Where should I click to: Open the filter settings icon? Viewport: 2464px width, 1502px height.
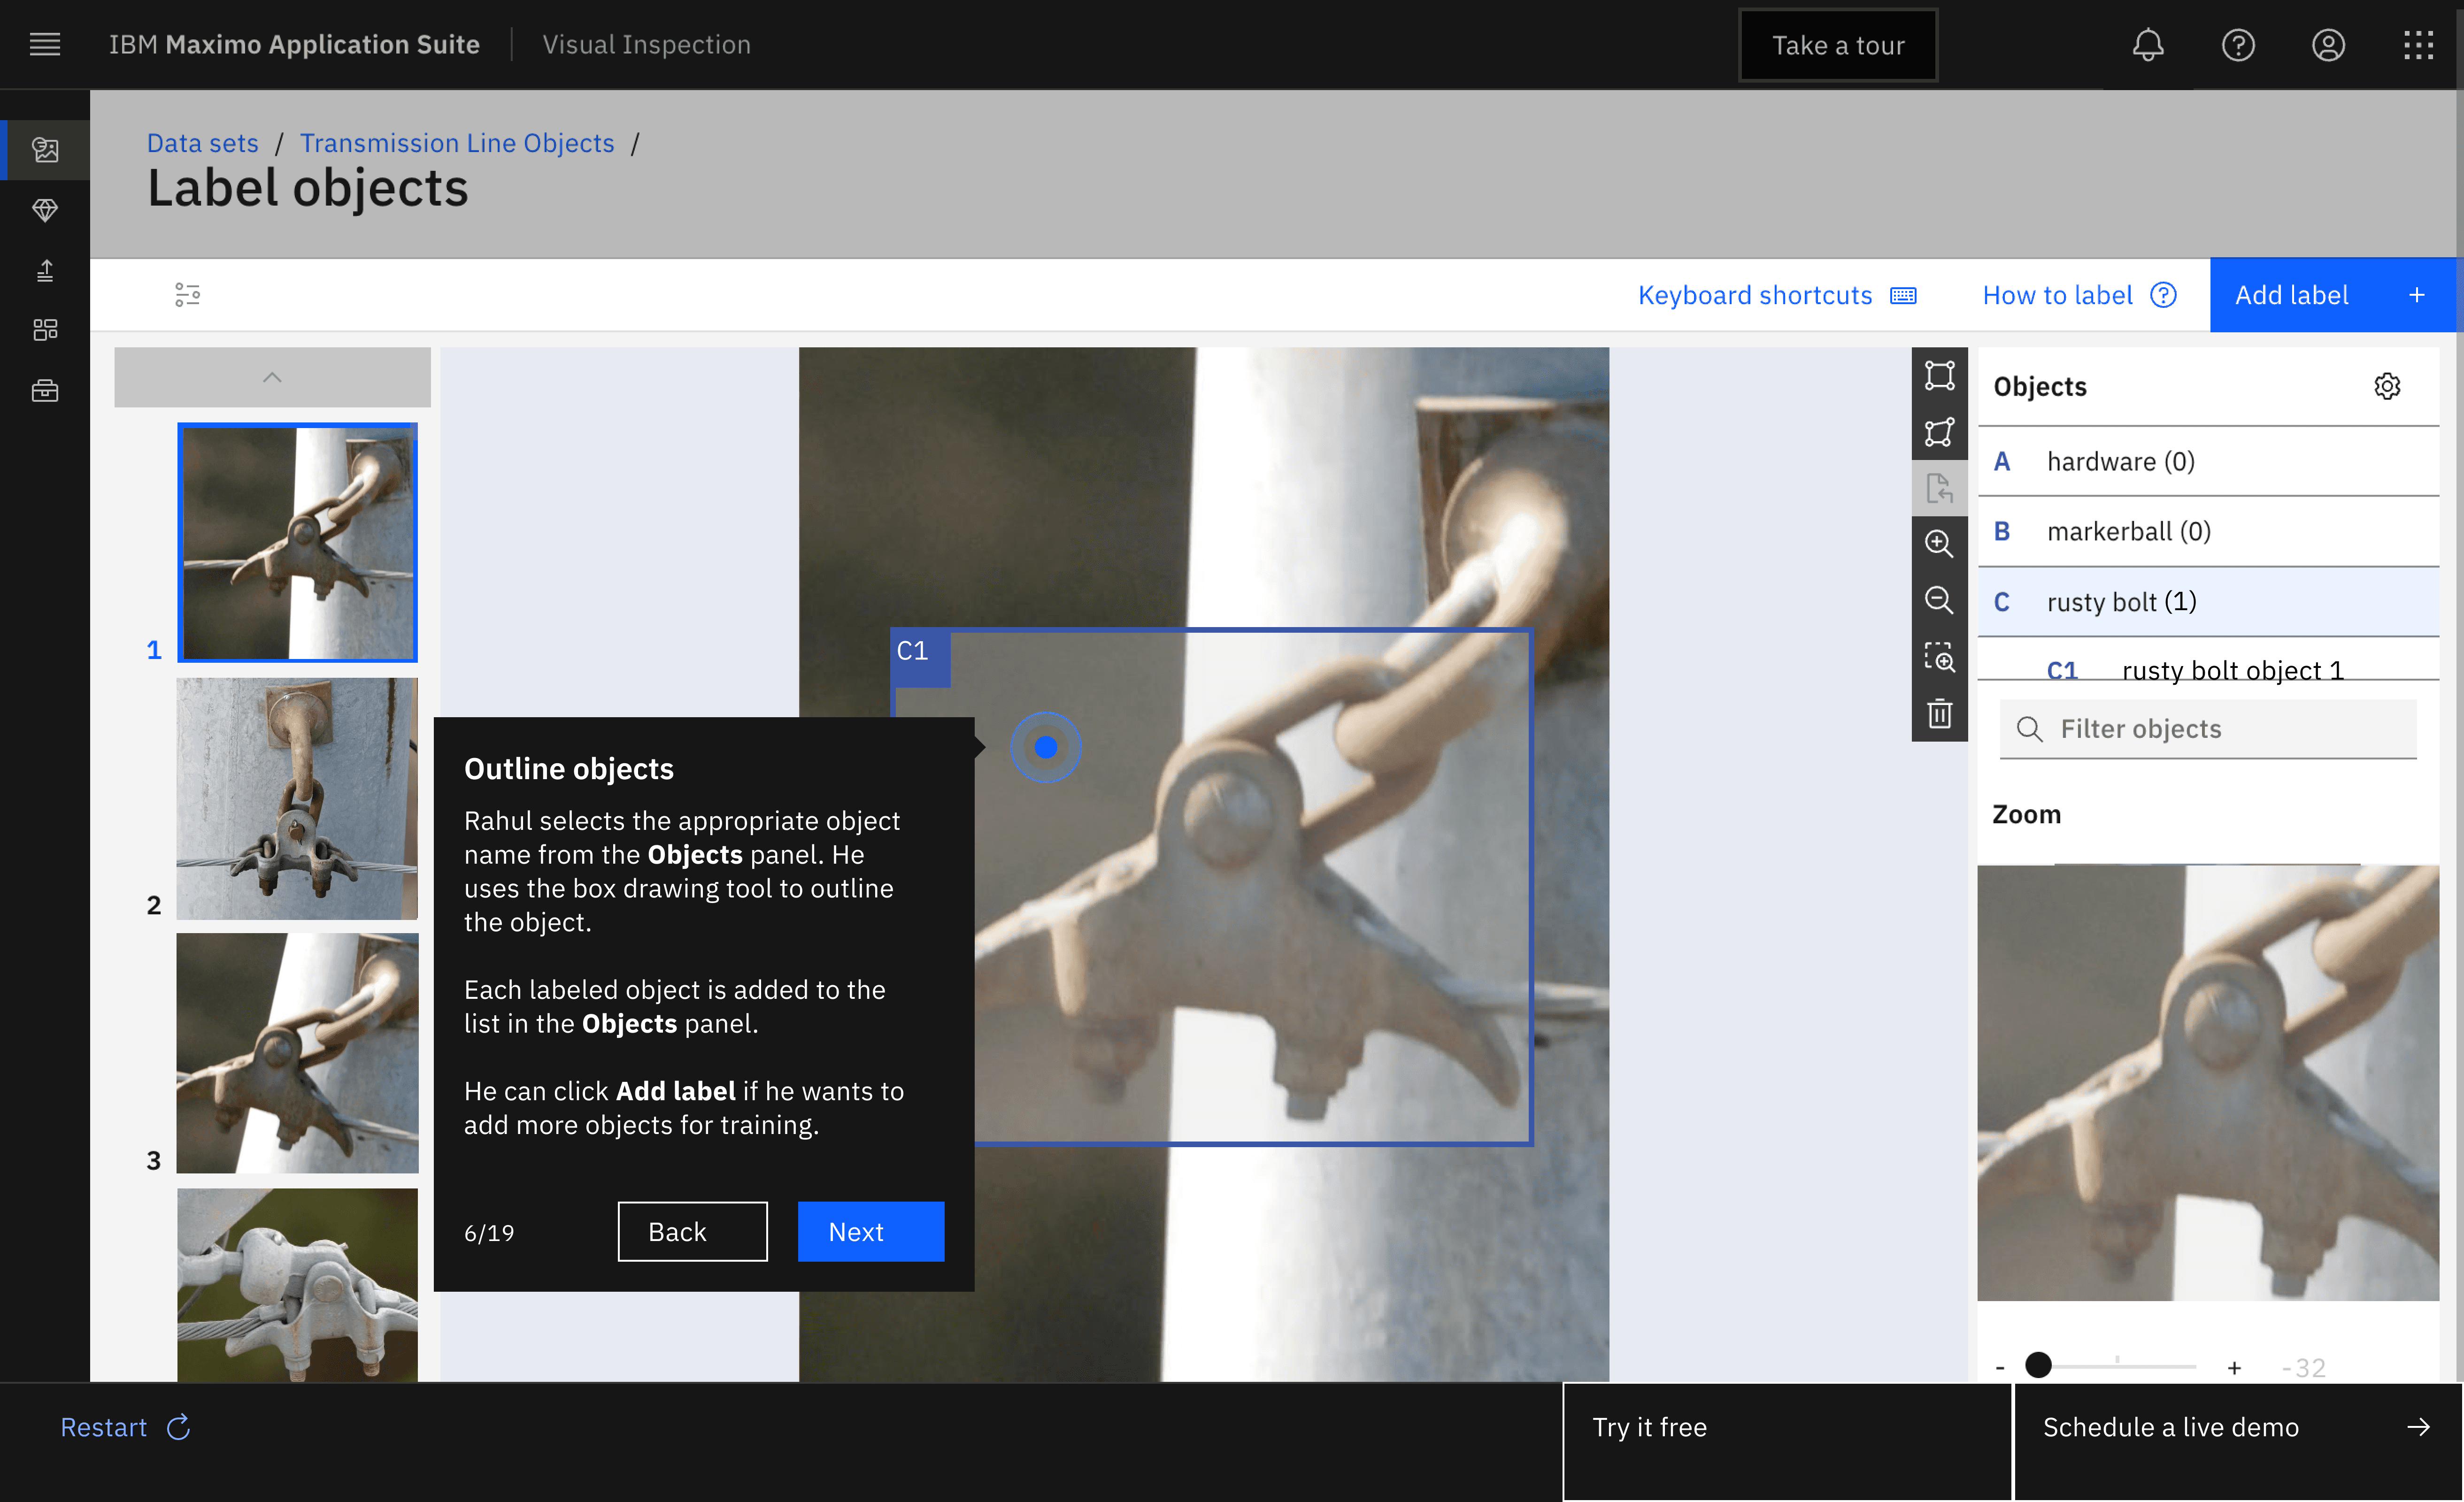point(187,295)
